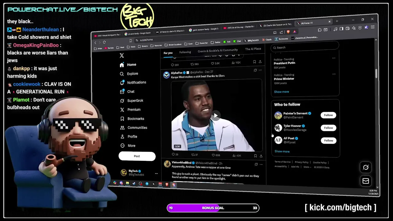This screenshot has height=221, width=393.
Task: Open the Brave icon in the taskbar
Action: click(167, 184)
